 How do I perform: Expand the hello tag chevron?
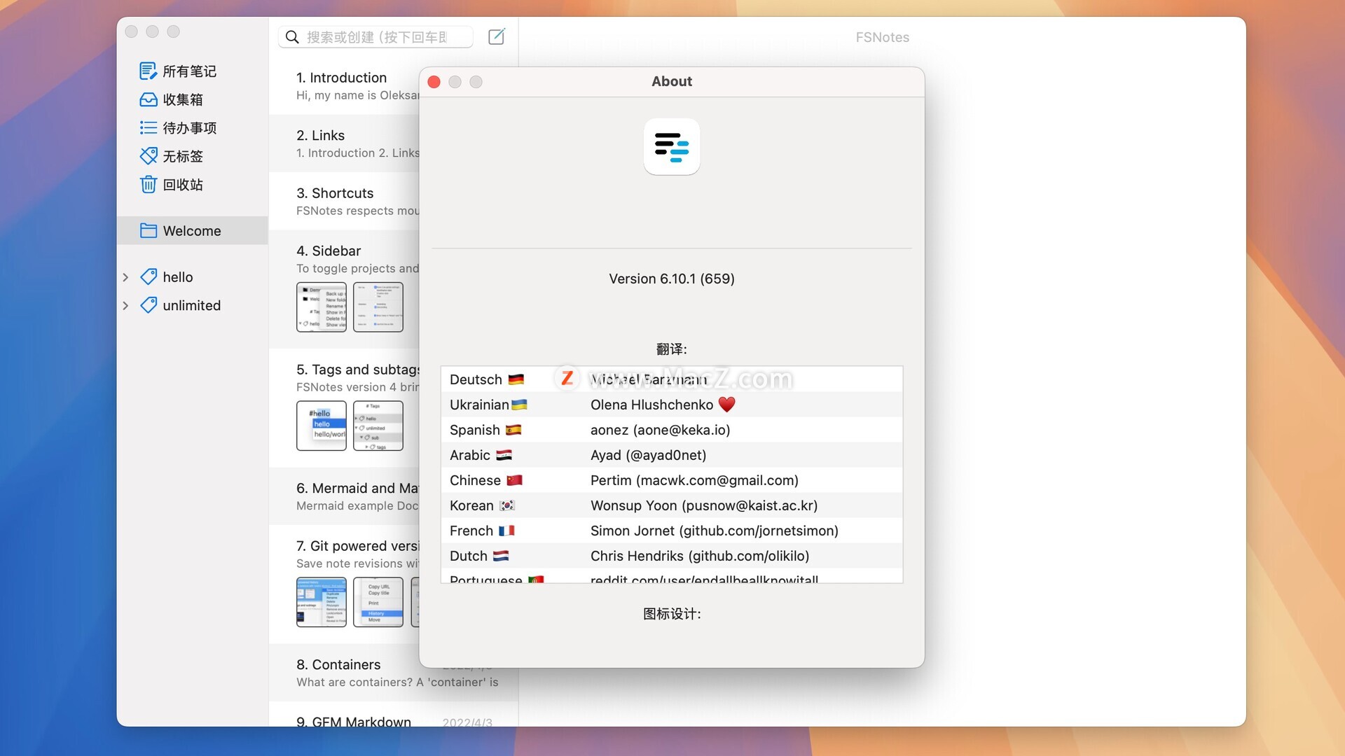[125, 277]
